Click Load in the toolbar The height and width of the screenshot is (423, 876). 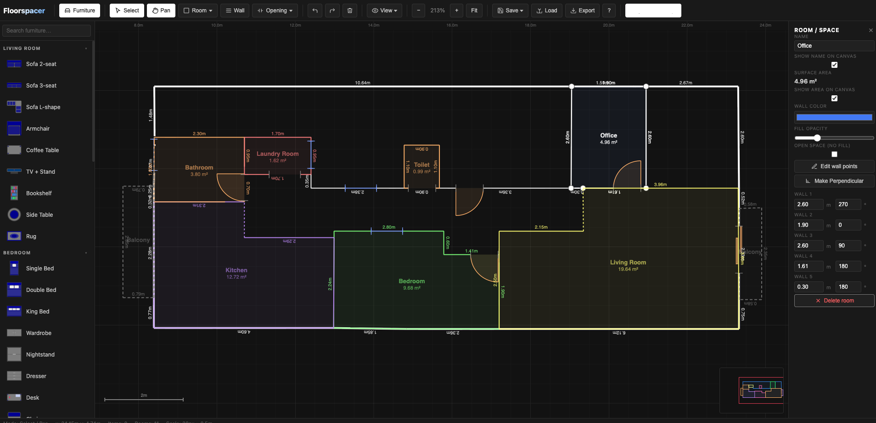pyautogui.click(x=547, y=11)
